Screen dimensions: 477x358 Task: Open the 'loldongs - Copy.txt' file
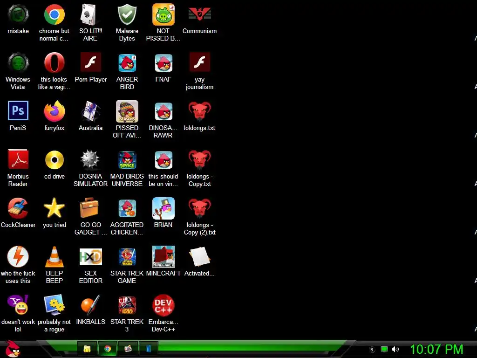199,160
